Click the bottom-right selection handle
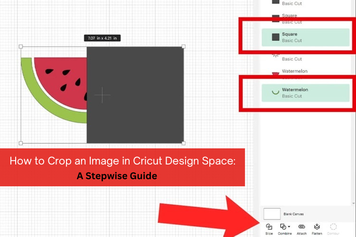This screenshot has width=356, height=237. click(x=184, y=143)
